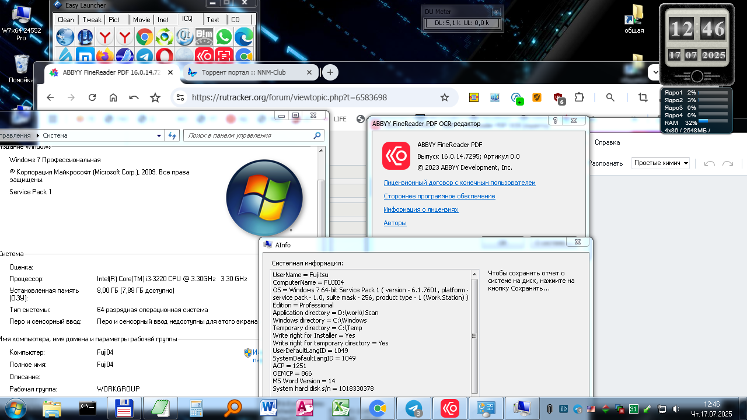Open the 'Информация о лицензиях' link
Image resolution: width=747 pixels, height=420 pixels.
point(421,209)
